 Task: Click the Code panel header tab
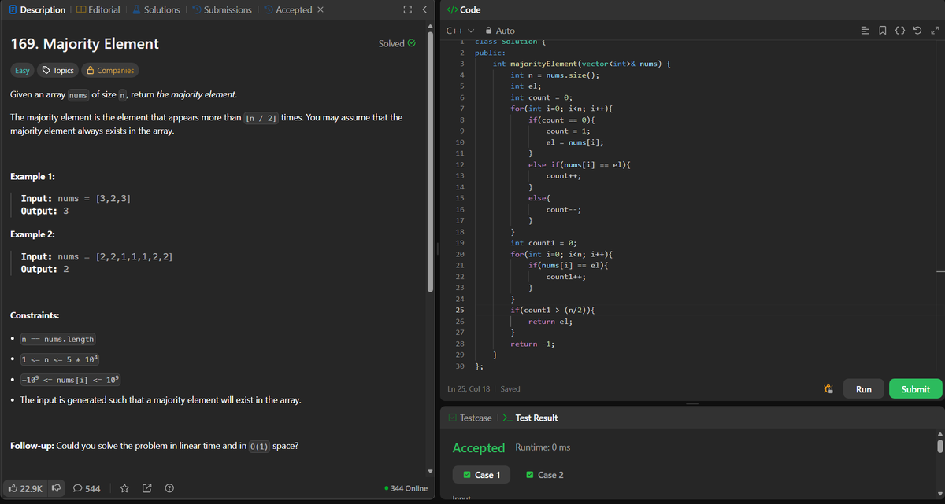pos(464,9)
